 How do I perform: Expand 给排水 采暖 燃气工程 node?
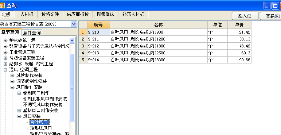tap(5, 64)
